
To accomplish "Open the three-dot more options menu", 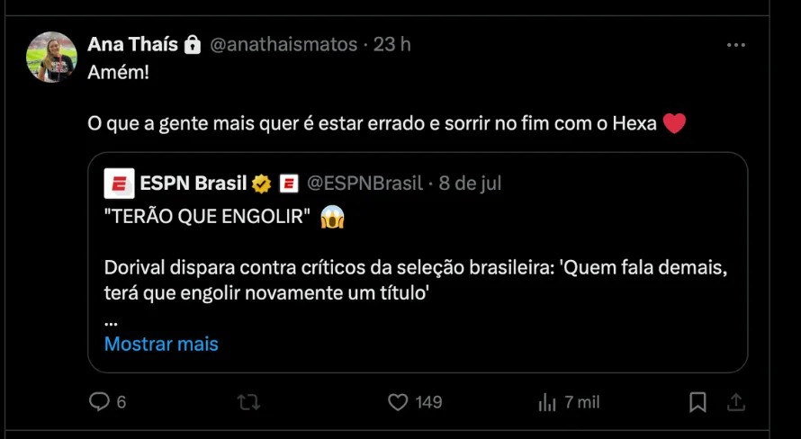I will tap(735, 45).
